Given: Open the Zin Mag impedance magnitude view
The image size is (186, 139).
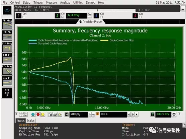Looking at the screenshot, I should (x=7, y=70).
